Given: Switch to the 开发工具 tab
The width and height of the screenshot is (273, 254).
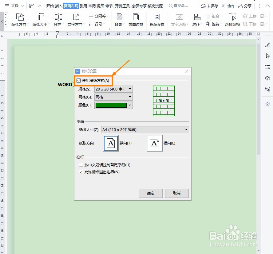Looking at the screenshot, I should tap(122, 6).
